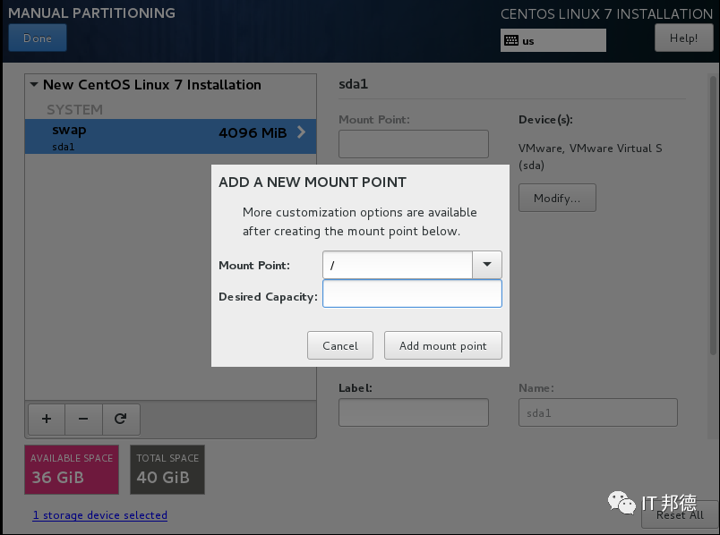Click the minus remove mount point icon
The image size is (720, 535).
pos(83,419)
